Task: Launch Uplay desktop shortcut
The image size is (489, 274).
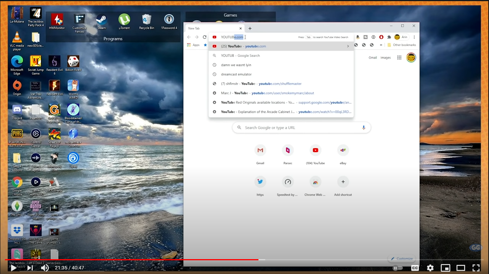Action: pos(73,160)
